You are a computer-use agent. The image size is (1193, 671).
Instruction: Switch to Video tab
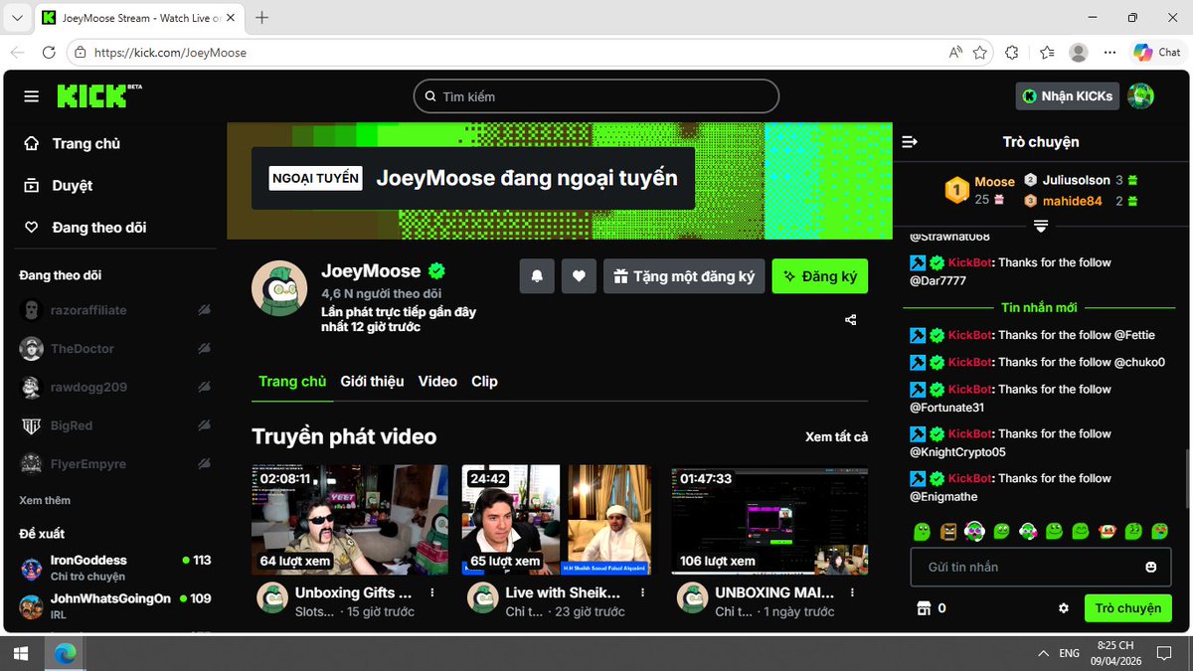(x=437, y=382)
